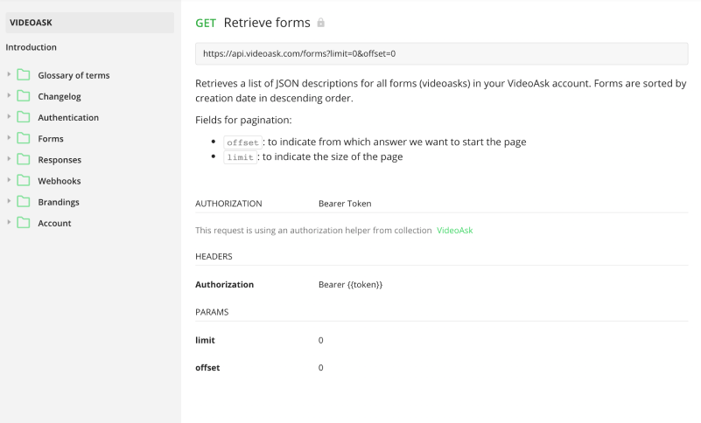This screenshot has height=423, width=701.
Task: Open the VideoAsk collection link
Action: pyautogui.click(x=454, y=231)
